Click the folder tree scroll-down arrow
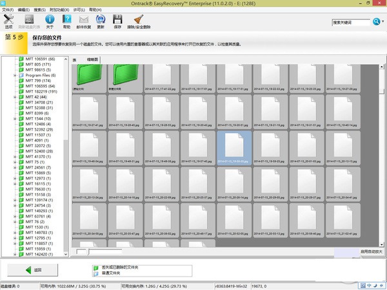 (66, 254)
